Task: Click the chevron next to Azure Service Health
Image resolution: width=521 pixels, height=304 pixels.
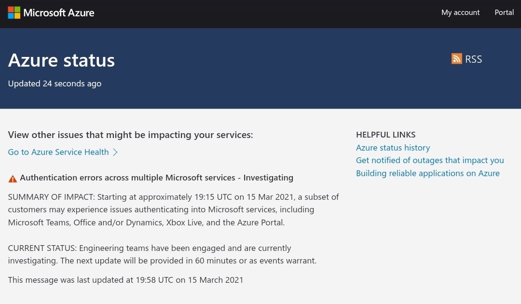Action: 115,152
